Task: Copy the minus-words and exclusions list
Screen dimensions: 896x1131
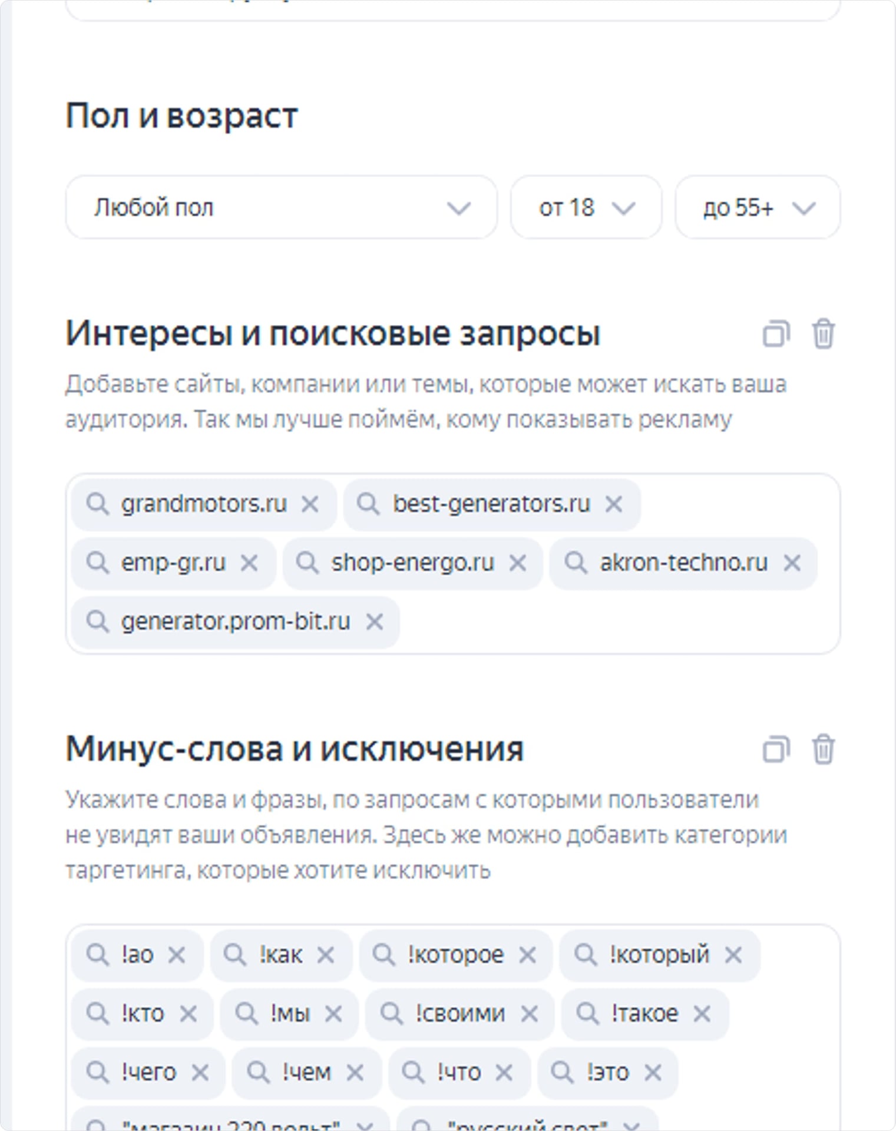Action: [776, 750]
